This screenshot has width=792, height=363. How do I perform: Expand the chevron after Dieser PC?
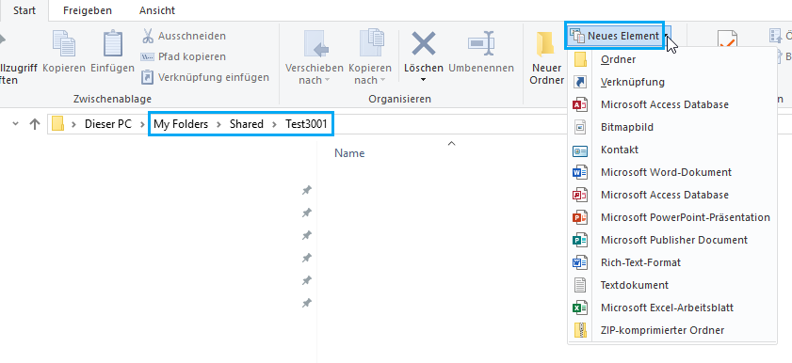click(x=142, y=124)
